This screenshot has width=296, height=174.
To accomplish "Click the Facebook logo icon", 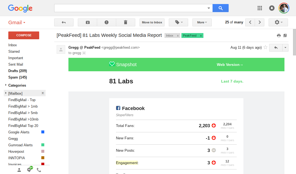I will point(118,108).
